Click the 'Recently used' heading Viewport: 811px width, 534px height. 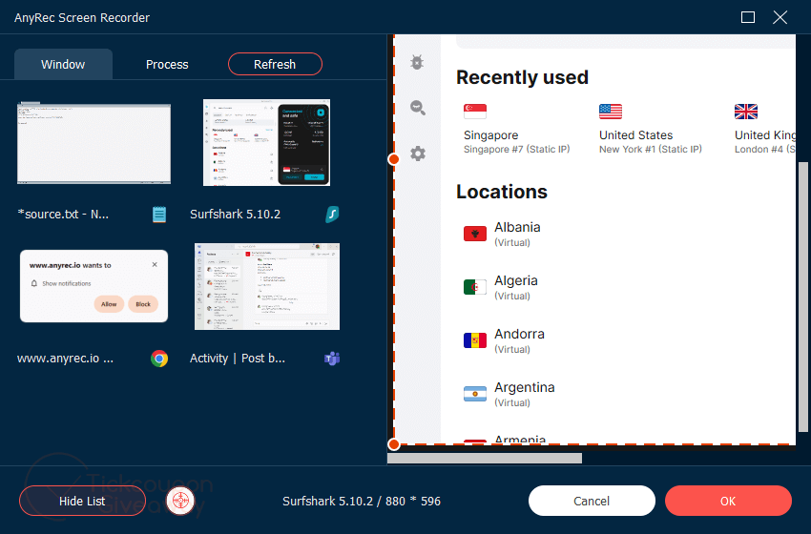coord(523,77)
